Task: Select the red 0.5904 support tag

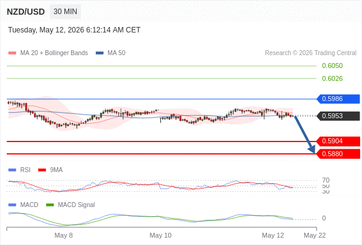Action: pos(338,141)
